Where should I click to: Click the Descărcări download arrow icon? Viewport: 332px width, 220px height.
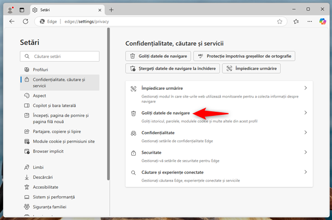click(x=27, y=177)
